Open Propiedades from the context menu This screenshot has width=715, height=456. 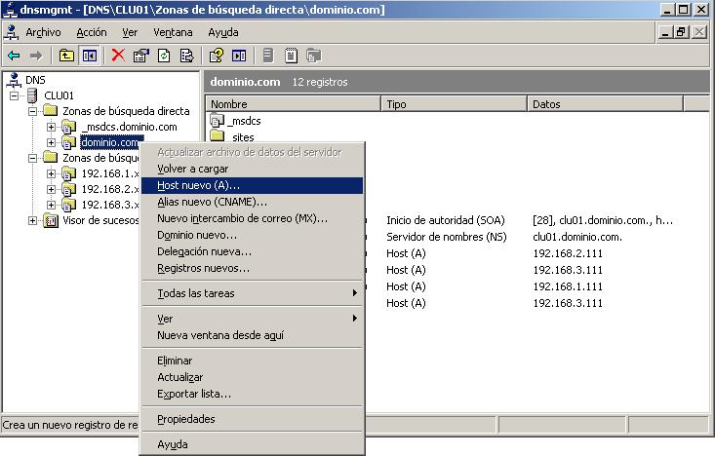click(x=253, y=419)
